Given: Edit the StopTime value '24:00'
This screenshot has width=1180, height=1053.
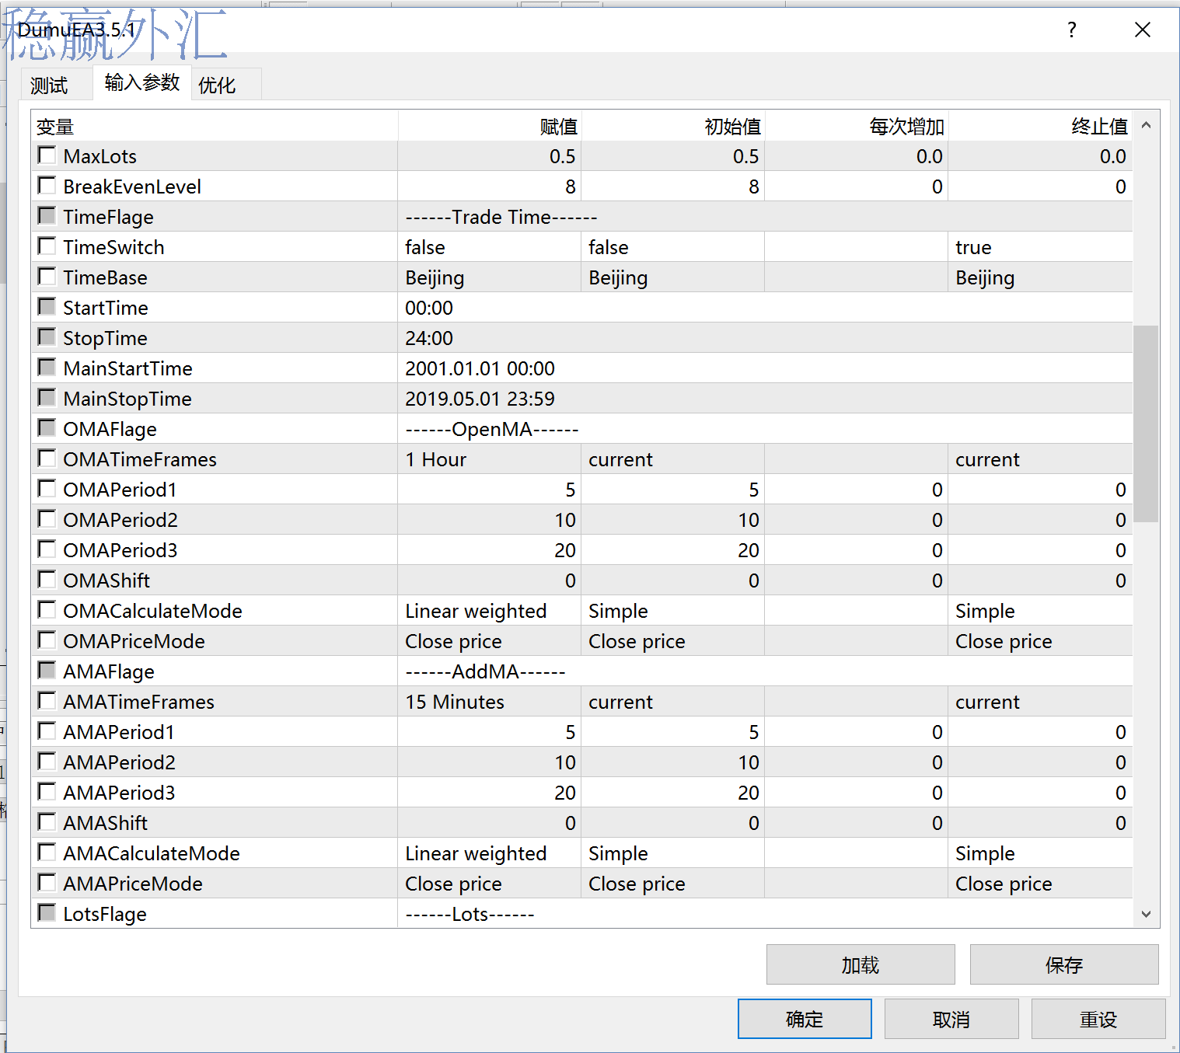Looking at the screenshot, I should tap(765, 337).
